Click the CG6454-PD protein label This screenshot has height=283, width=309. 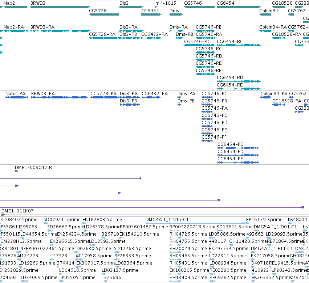pos(231,152)
